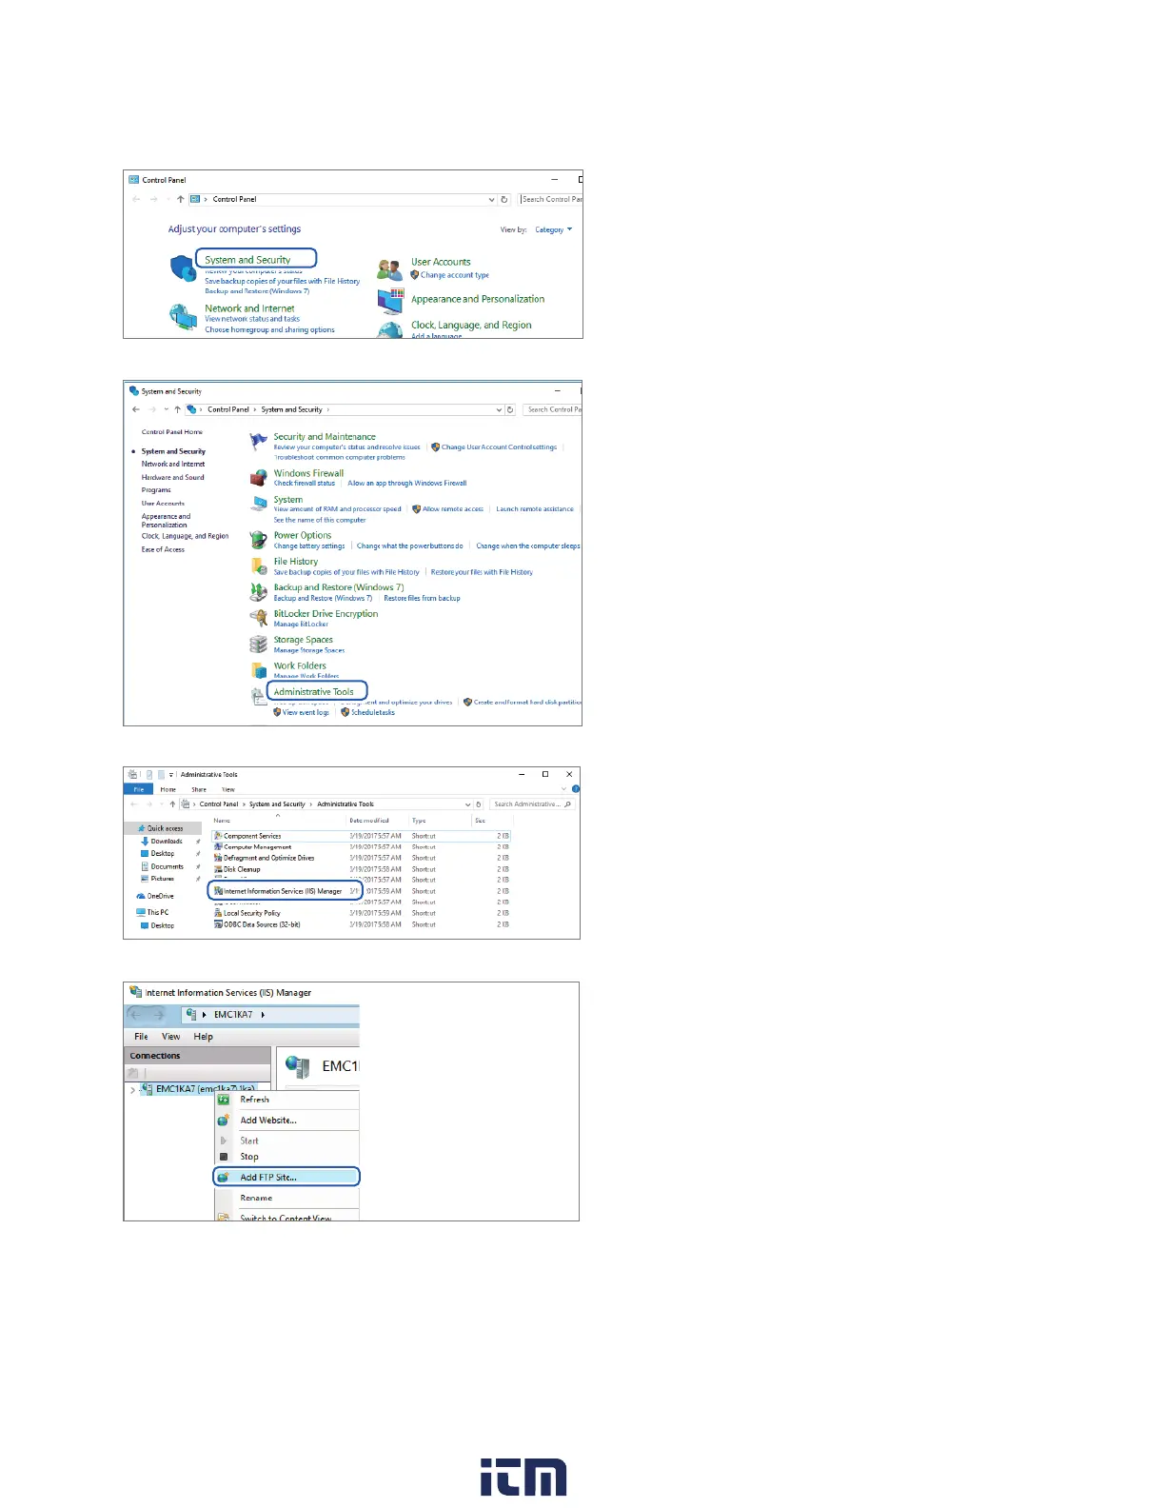Click Back arrow in System and Security window
This screenshot has height=1508, width=1165.
click(x=136, y=409)
